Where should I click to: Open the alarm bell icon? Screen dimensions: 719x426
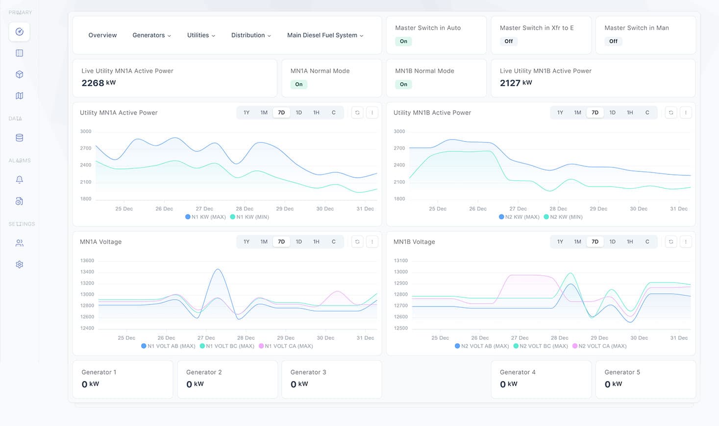(19, 180)
